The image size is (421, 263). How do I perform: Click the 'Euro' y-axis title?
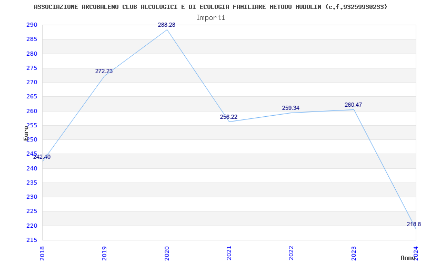[x=26, y=133]
